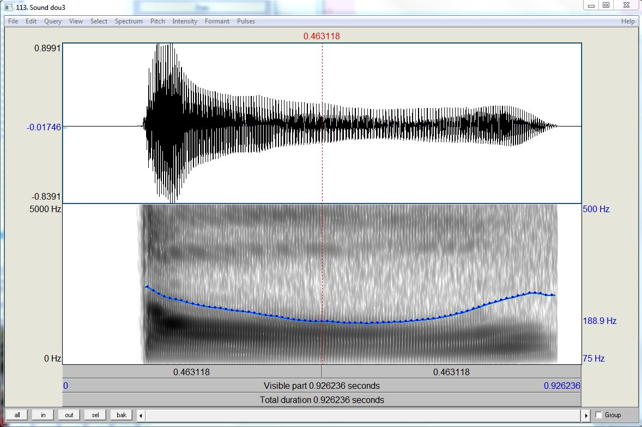Click the red cursor time 0.463118 label
The height and width of the screenshot is (427, 642).
(322, 36)
